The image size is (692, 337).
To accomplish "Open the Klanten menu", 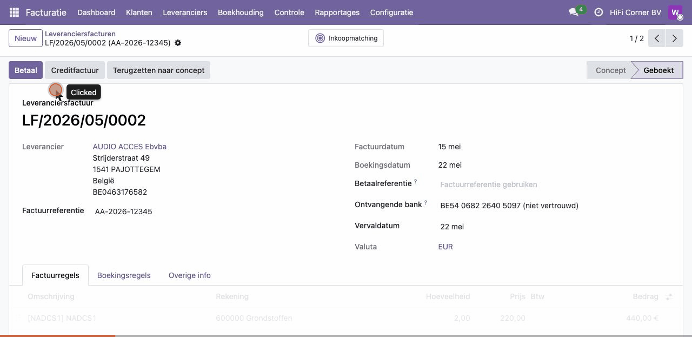I will pos(139,12).
